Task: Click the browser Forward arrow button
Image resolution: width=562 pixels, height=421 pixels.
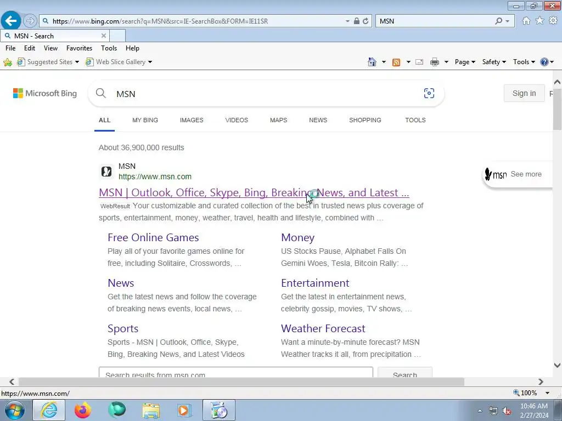Action: tap(30, 21)
